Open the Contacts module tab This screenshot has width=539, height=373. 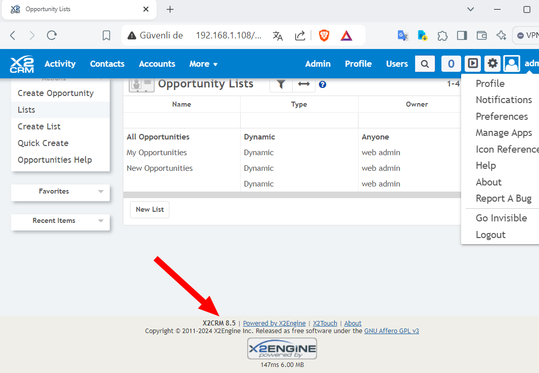point(107,64)
